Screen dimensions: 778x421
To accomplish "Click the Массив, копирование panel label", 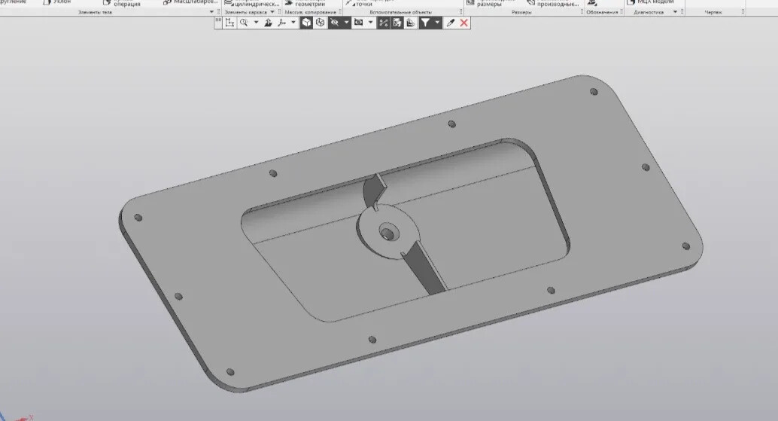I will coord(310,12).
